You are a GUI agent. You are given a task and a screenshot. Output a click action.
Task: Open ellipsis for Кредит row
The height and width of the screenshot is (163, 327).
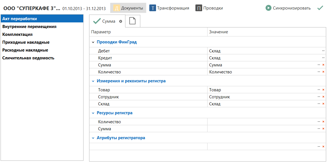323,58
